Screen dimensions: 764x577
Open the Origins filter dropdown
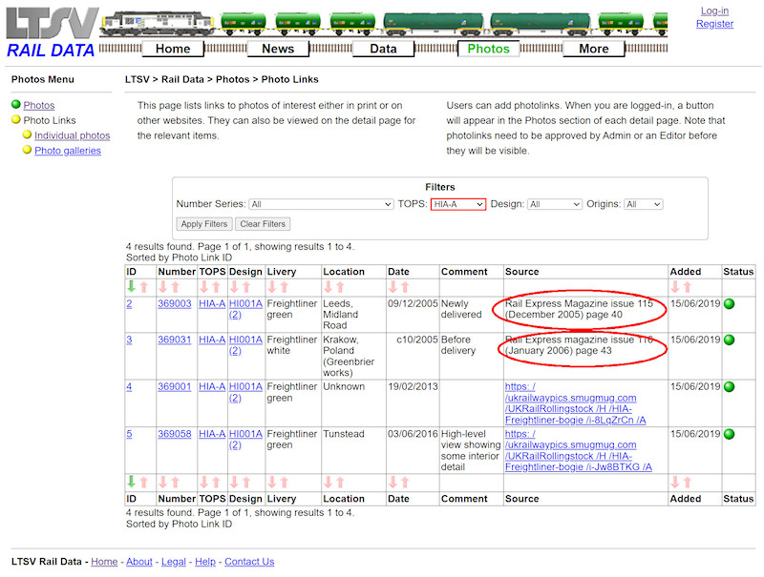click(643, 204)
